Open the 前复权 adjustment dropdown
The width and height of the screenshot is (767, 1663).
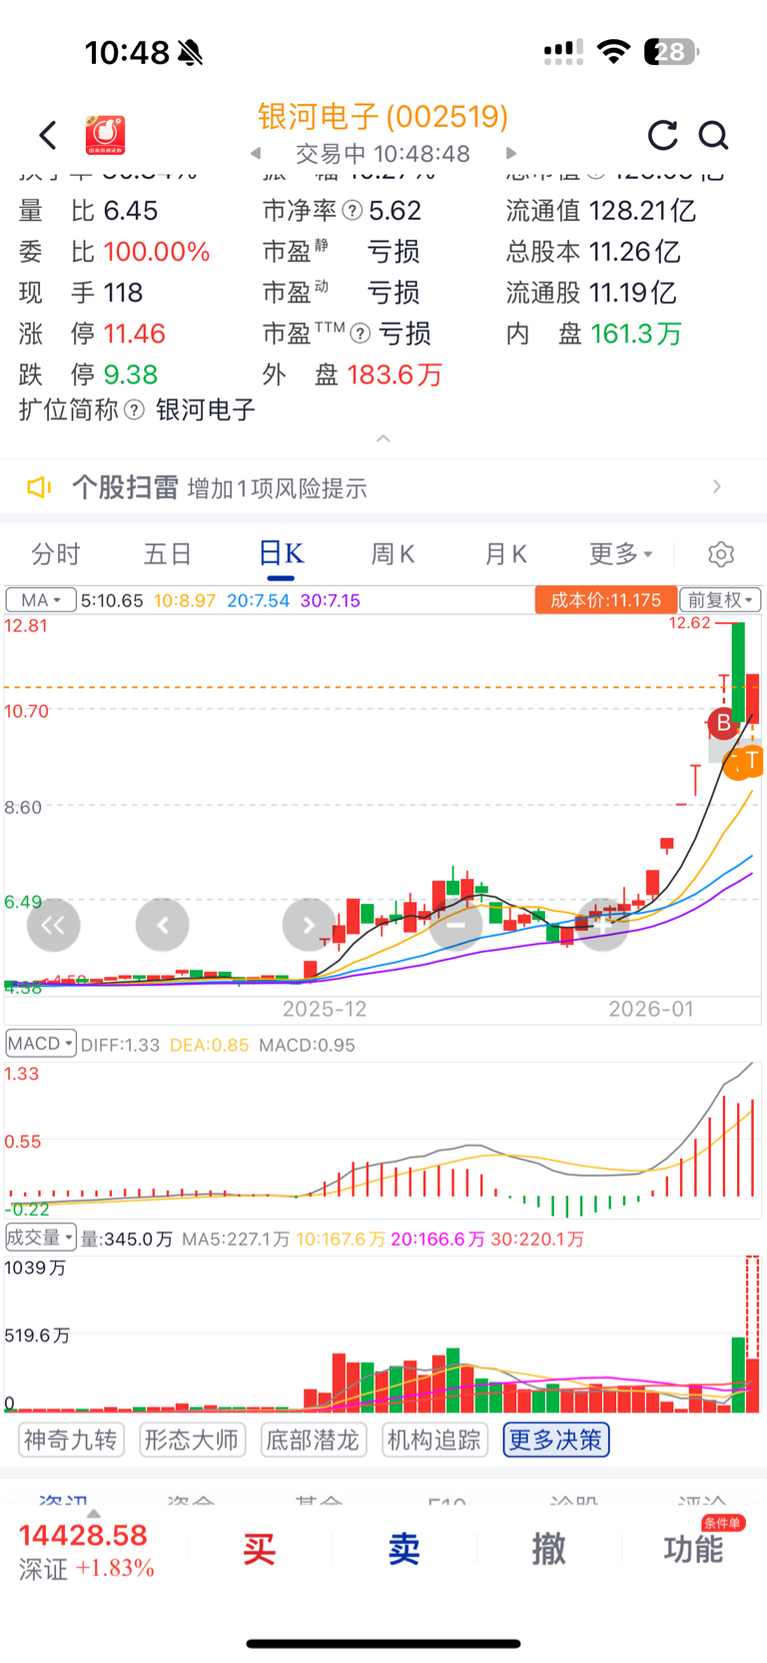pos(721,600)
